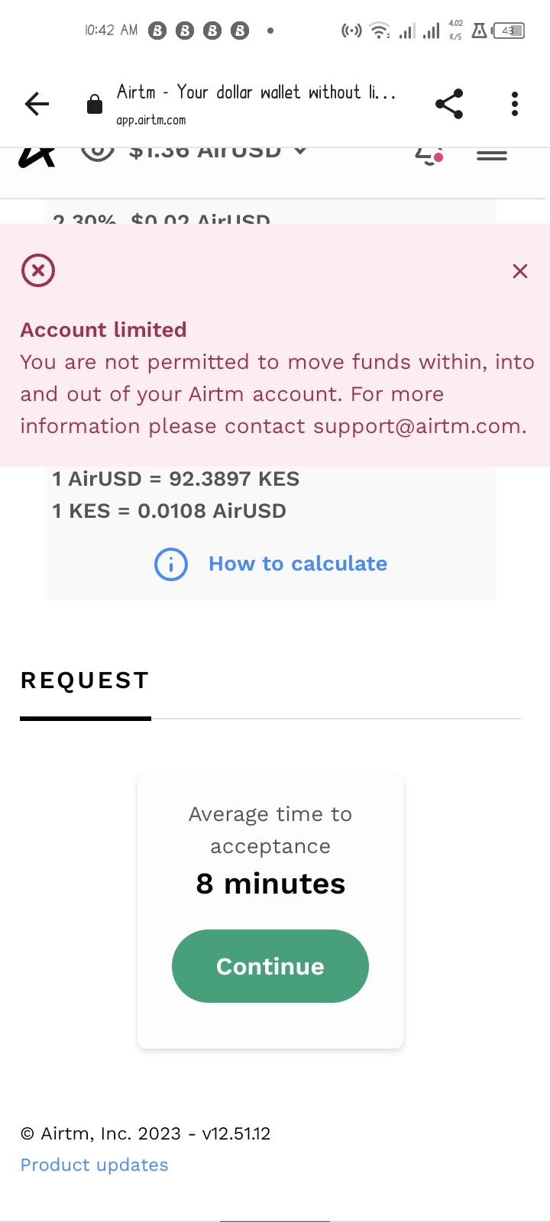
Task: Tap the lock site security icon
Action: click(95, 105)
